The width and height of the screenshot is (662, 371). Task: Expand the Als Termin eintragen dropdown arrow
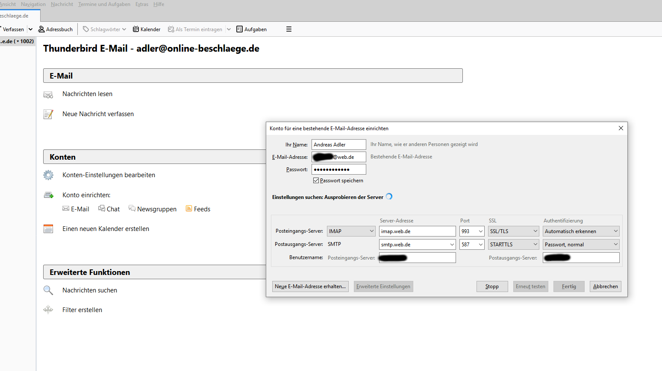(229, 29)
